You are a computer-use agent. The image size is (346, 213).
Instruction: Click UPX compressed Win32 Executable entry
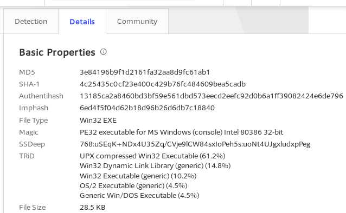coord(152,156)
